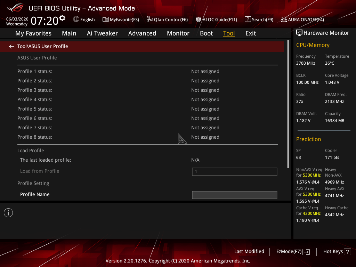The width and height of the screenshot is (356, 267).
Task: Open the AI OC Guide
Action: tap(216, 19)
